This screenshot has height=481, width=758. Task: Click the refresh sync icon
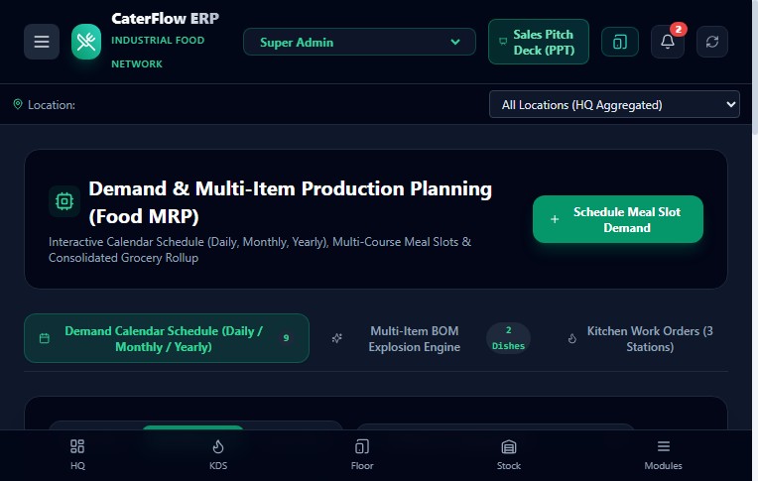point(712,42)
